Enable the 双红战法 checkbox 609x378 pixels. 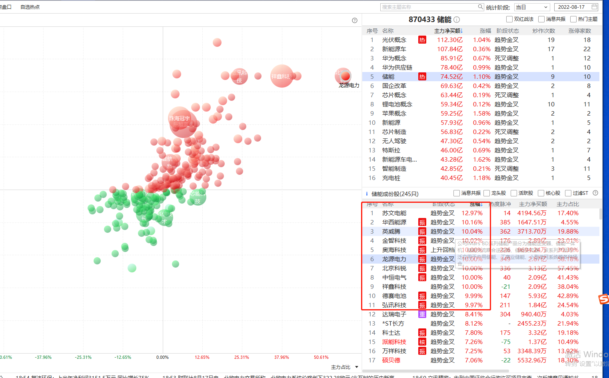509,19
